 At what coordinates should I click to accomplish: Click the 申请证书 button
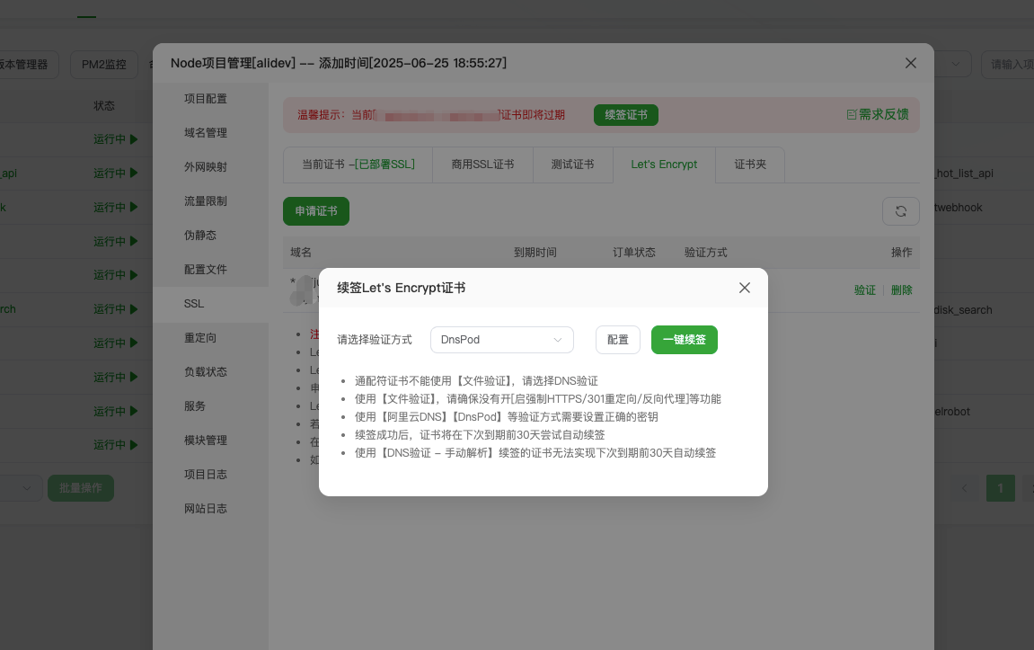click(x=316, y=211)
